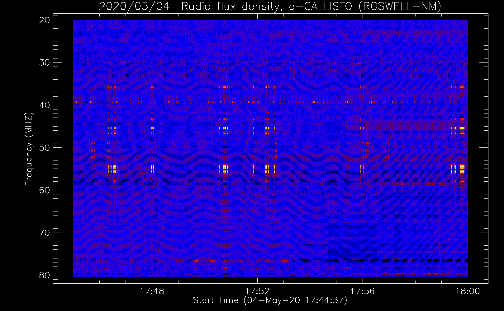
Task: Click the 50 MHz frequency label
Action: click(45, 148)
